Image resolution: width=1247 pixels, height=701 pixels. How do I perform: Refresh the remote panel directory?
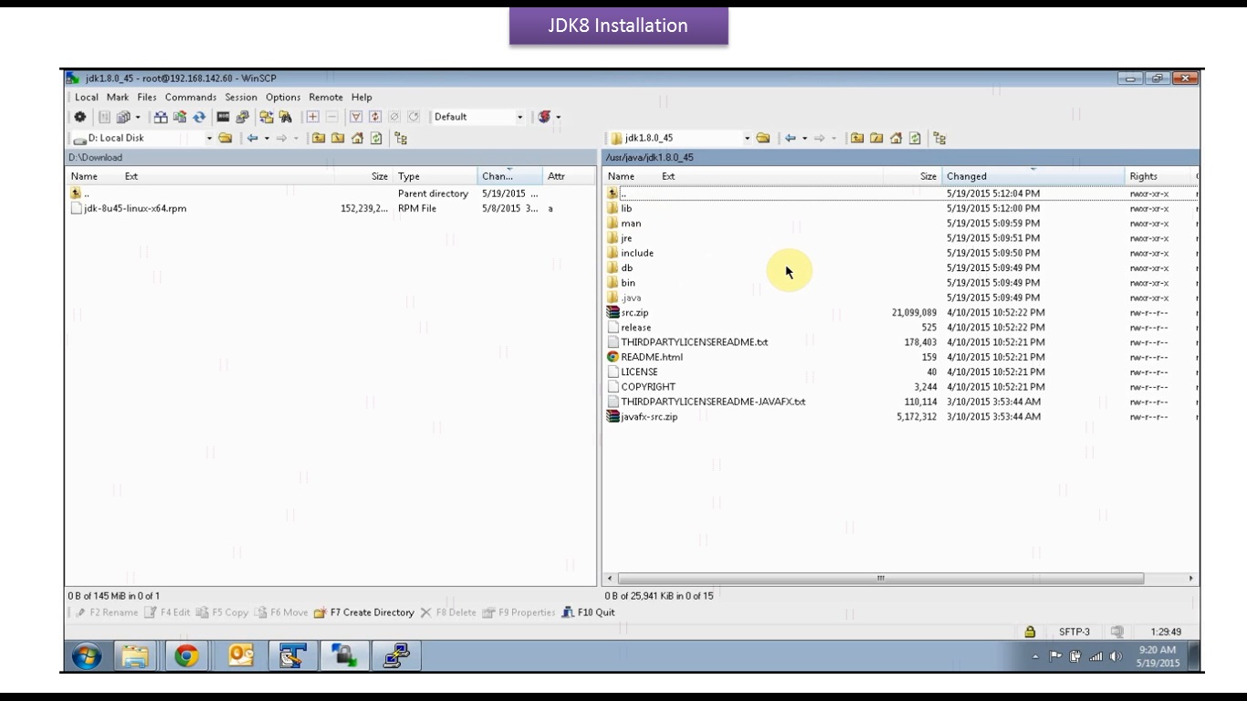coord(915,139)
